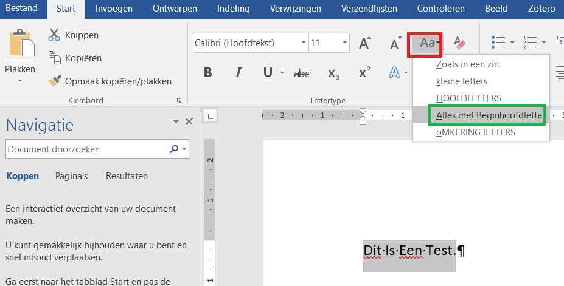
Task: Switch to the Verzendlijsten ribbon tab
Action: pos(369,9)
